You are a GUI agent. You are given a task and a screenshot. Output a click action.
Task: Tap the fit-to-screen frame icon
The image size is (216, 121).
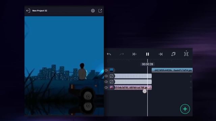(186, 54)
